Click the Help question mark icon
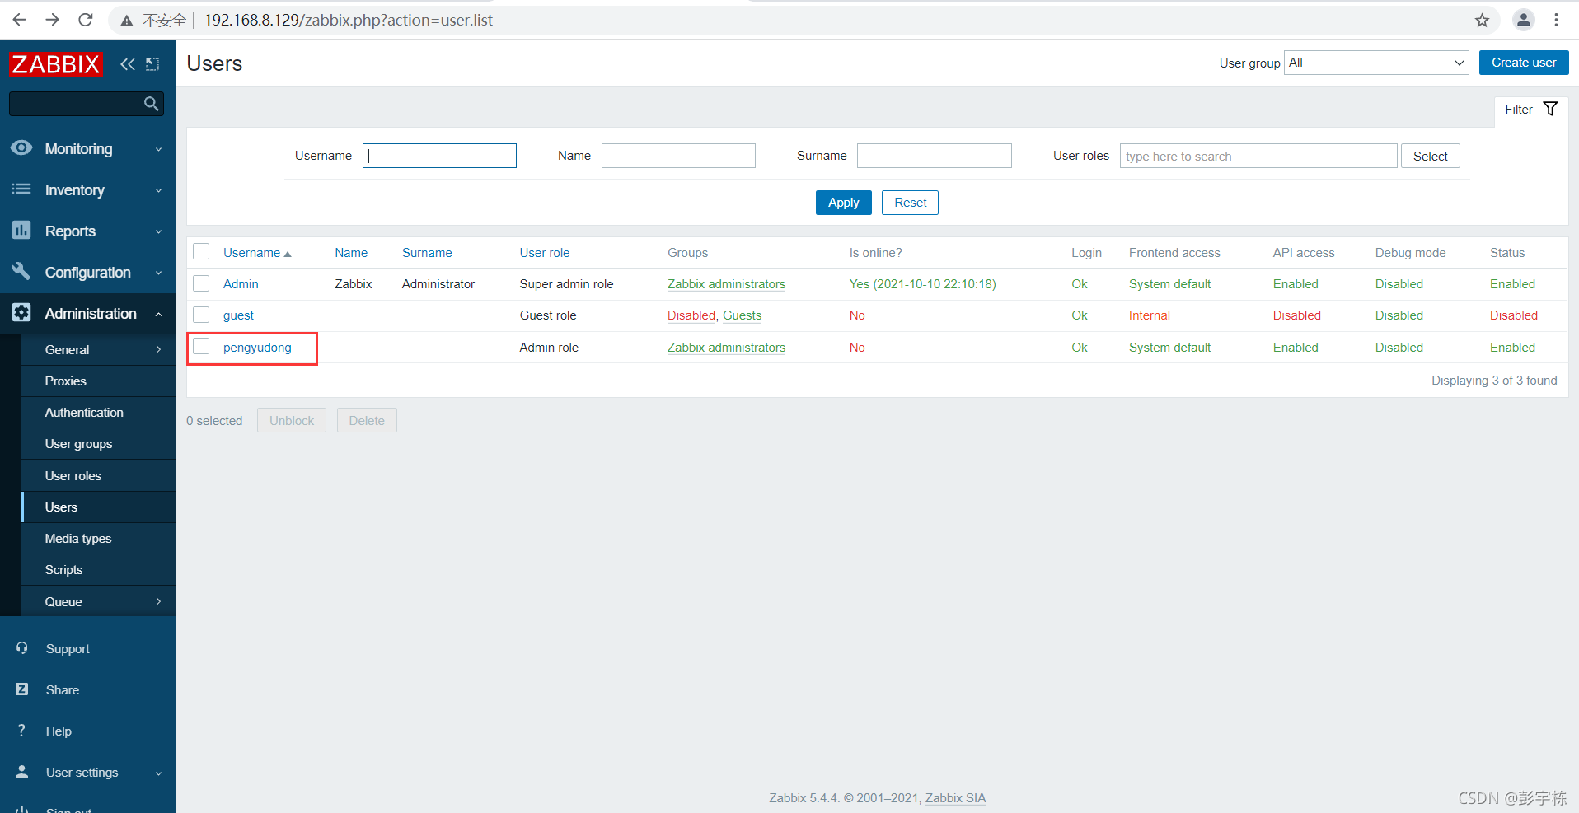The image size is (1579, 813). [x=22, y=731]
